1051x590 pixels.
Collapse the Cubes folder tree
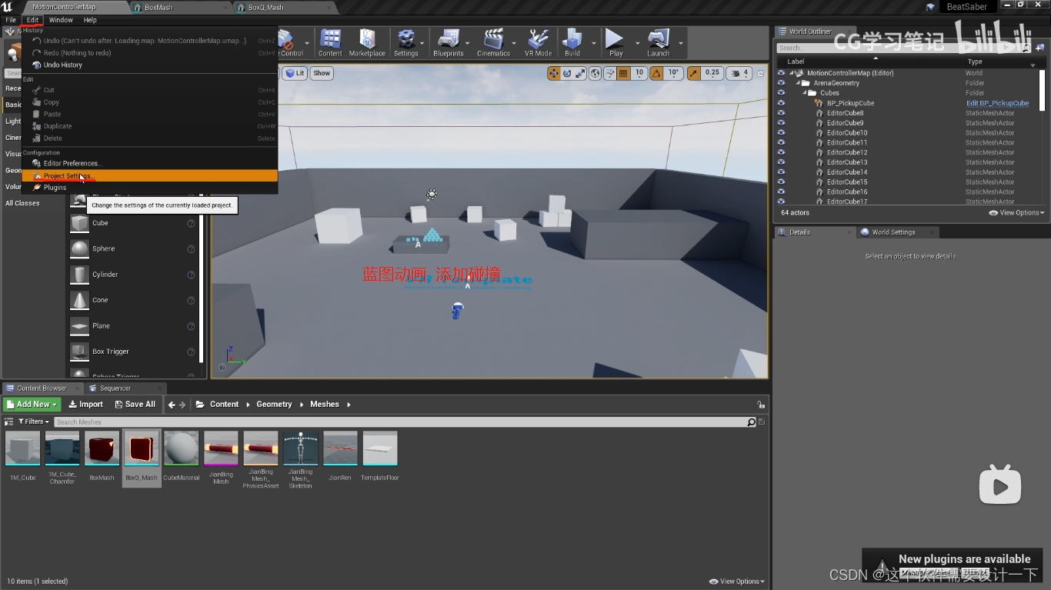coord(804,93)
